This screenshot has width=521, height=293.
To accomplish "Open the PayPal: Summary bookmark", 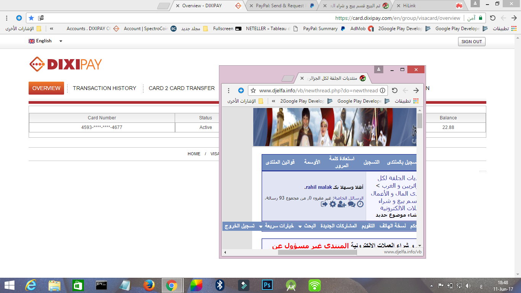I will point(324,29).
